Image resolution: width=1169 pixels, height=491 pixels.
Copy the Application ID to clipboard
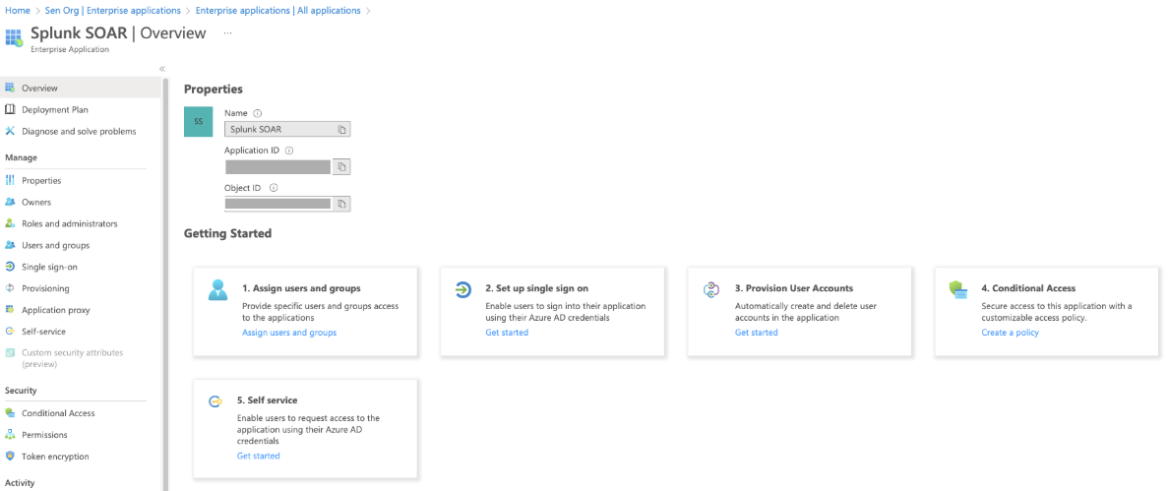pyautogui.click(x=341, y=167)
